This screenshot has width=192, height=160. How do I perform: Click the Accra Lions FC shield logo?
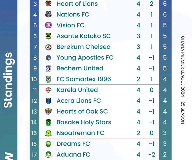pos(49,101)
